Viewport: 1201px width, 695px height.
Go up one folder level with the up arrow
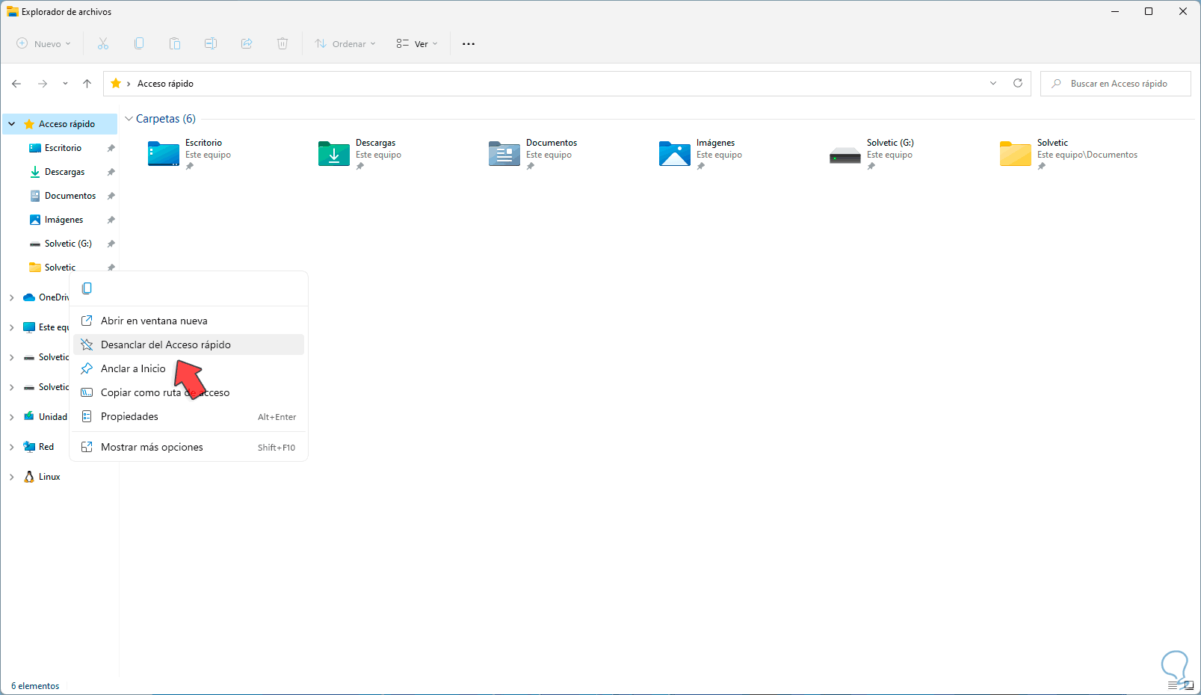[87, 84]
